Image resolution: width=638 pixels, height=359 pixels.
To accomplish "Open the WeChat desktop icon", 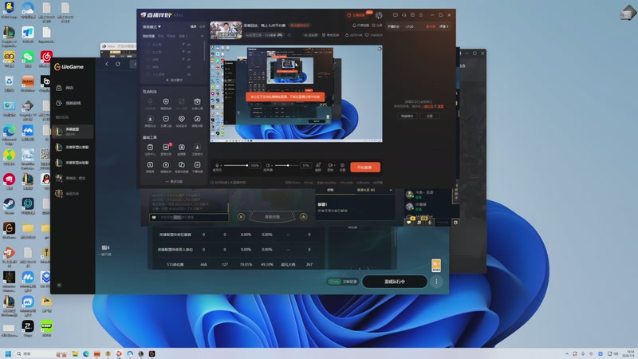I will point(28,59).
